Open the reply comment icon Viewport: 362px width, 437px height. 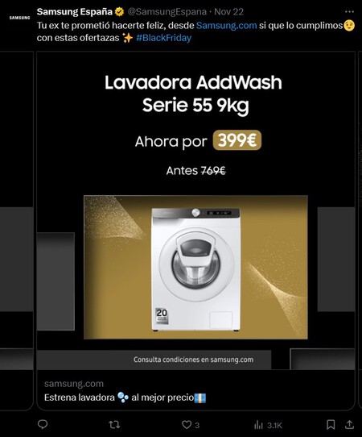(43, 424)
